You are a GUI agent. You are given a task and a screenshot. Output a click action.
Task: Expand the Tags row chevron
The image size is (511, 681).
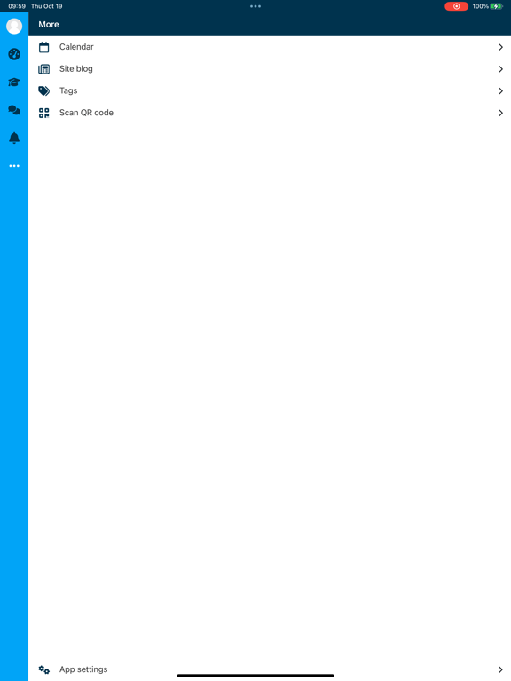[x=500, y=90]
